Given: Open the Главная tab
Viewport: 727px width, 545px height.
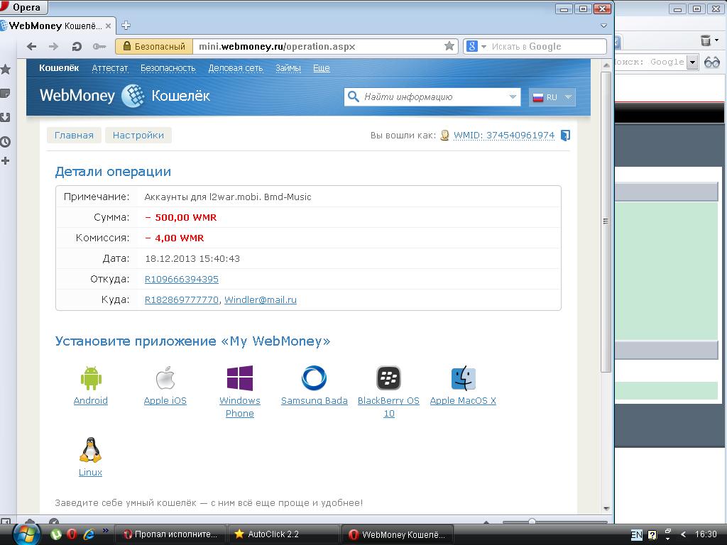Looking at the screenshot, I should pos(74,136).
